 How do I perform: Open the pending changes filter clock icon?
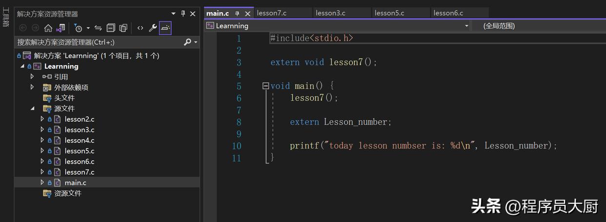point(78,28)
